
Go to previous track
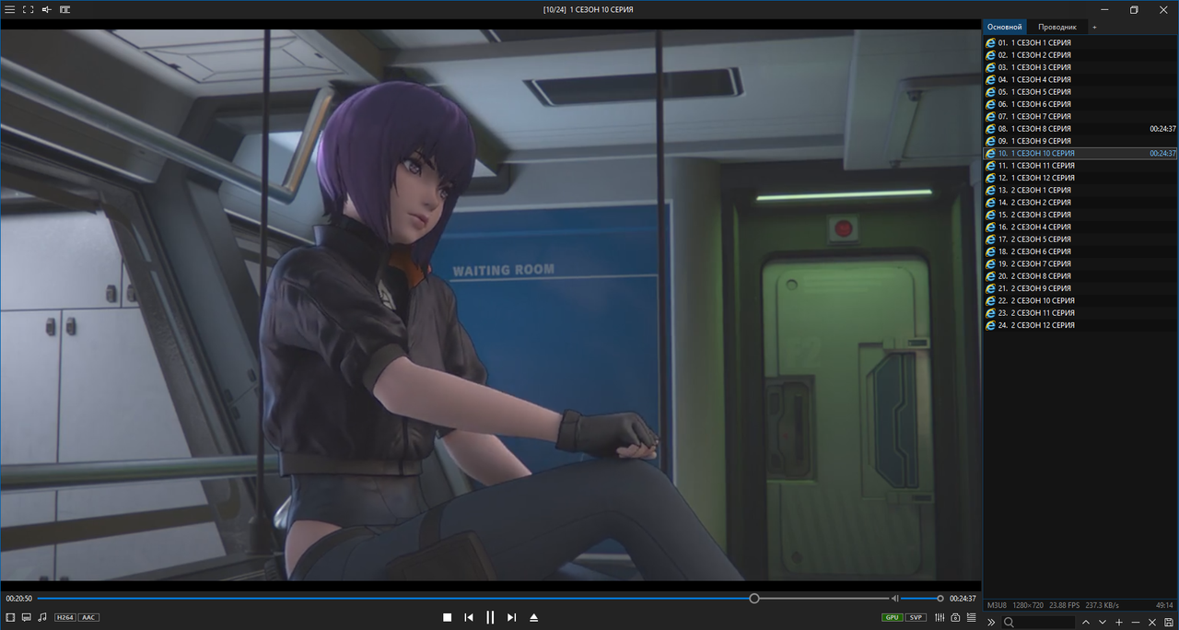pyautogui.click(x=469, y=617)
